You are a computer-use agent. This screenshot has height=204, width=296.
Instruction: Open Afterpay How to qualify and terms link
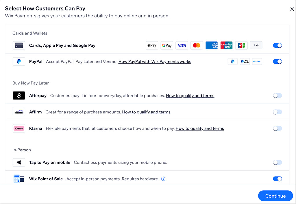tap(190, 95)
